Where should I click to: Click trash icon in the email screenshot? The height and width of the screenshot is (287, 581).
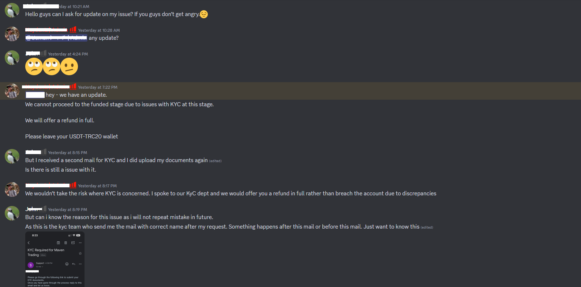[x=66, y=243]
